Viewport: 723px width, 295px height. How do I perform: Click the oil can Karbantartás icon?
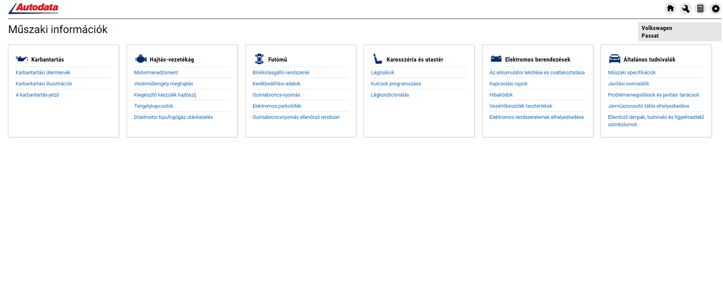click(22, 59)
